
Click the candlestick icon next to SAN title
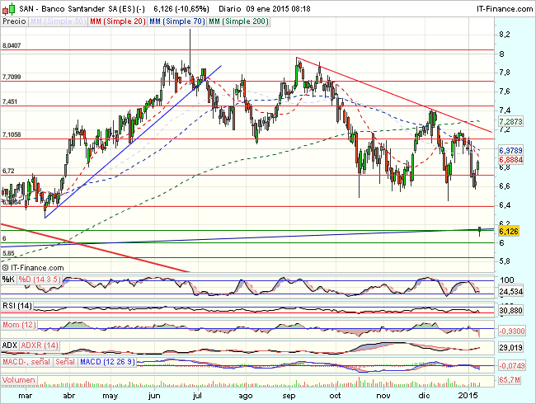(8, 8)
